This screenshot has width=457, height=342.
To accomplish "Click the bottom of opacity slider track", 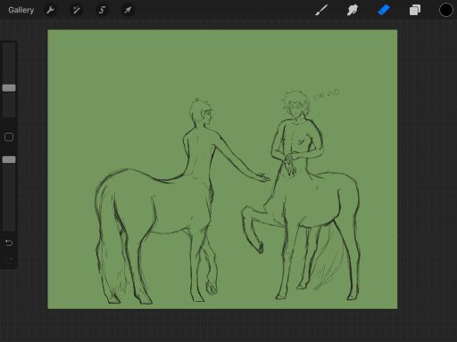I will tap(9, 226).
